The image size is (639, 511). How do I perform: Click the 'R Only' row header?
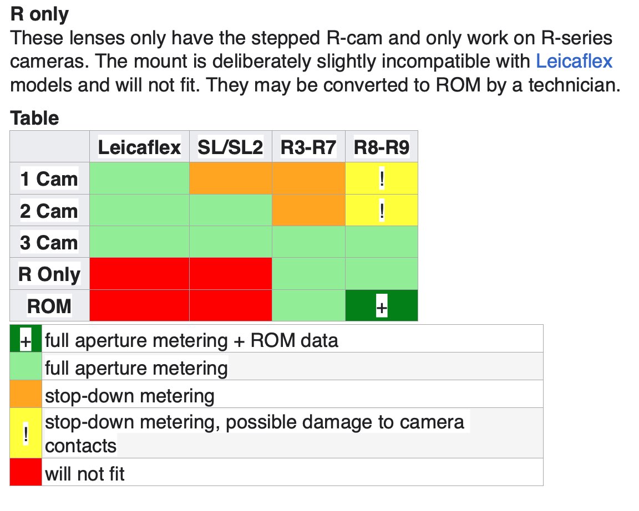[49, 274]
